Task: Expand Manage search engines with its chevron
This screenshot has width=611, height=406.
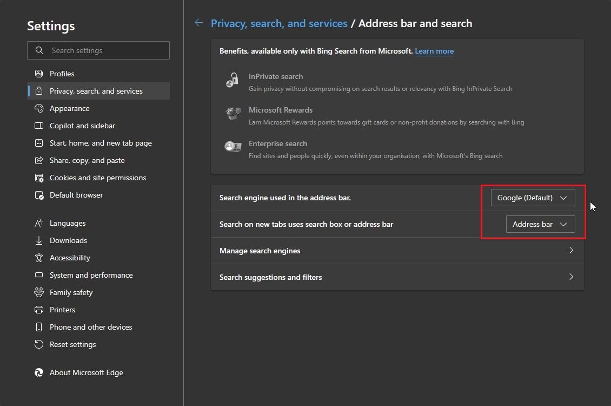Action: click(571, 251)
